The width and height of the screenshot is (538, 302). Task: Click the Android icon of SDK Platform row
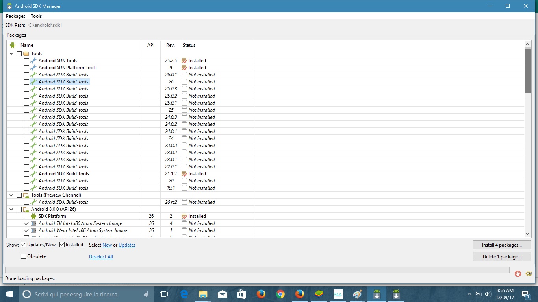(x=33, y=216)
